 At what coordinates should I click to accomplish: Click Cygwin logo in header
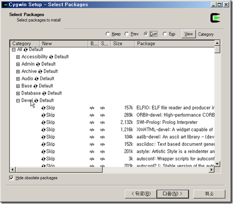[215, 18]
